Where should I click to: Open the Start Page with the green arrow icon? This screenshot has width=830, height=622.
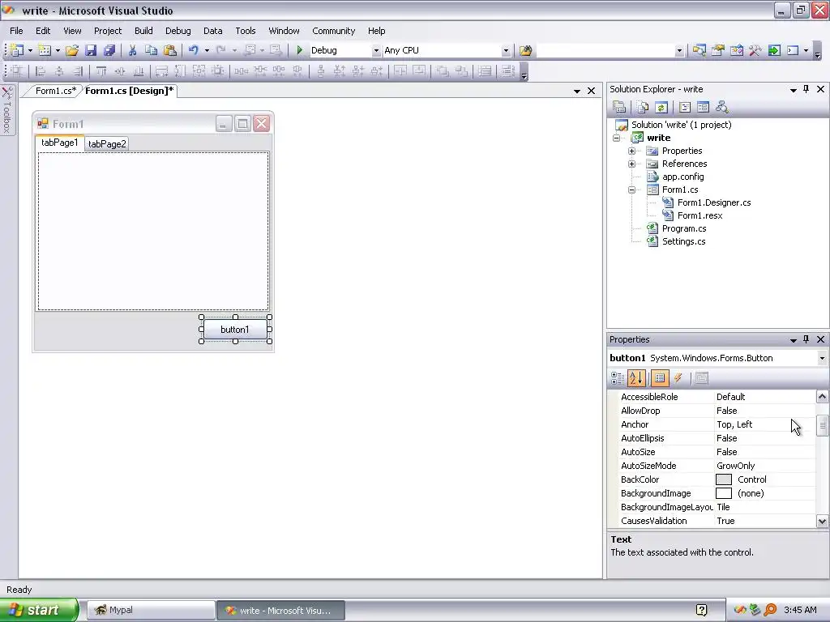774,50
